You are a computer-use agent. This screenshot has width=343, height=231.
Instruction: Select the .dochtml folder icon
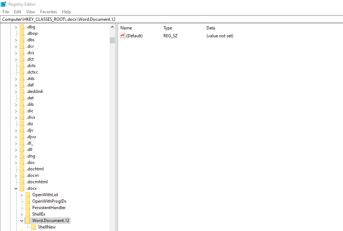point(22,169)
